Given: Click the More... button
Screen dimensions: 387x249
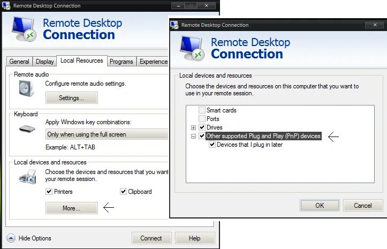Looking at the screenshot, I should [72, 208].
